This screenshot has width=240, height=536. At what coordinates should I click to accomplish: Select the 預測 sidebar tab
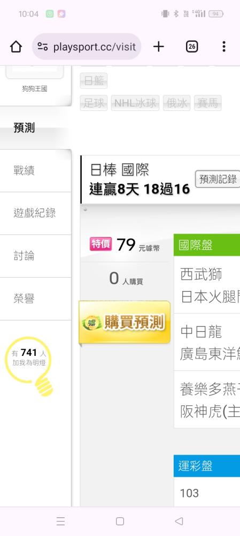(x=35, y=128)
